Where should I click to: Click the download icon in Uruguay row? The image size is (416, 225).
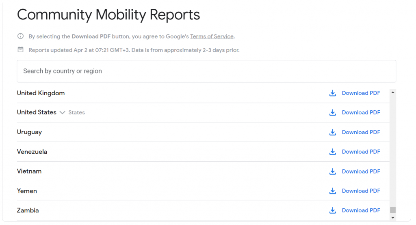[x=332, y=132]
